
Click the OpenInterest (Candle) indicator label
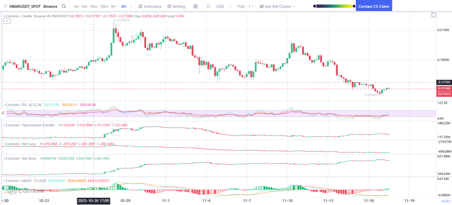pos(30,125)
